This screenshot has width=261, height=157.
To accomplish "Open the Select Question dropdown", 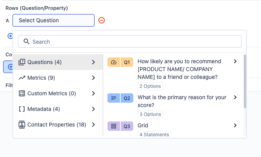I will point(54,20).
